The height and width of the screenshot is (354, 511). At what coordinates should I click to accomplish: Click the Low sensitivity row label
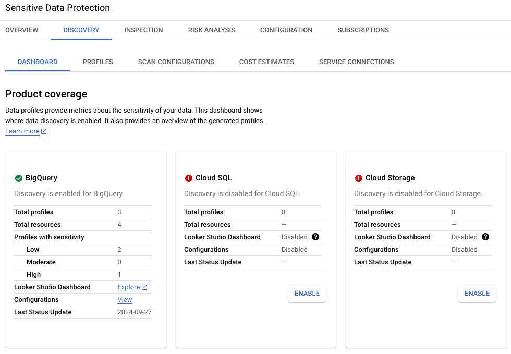coord(33,250)
